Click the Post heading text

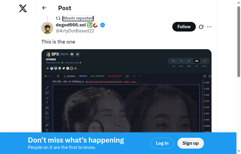[64, 8]
